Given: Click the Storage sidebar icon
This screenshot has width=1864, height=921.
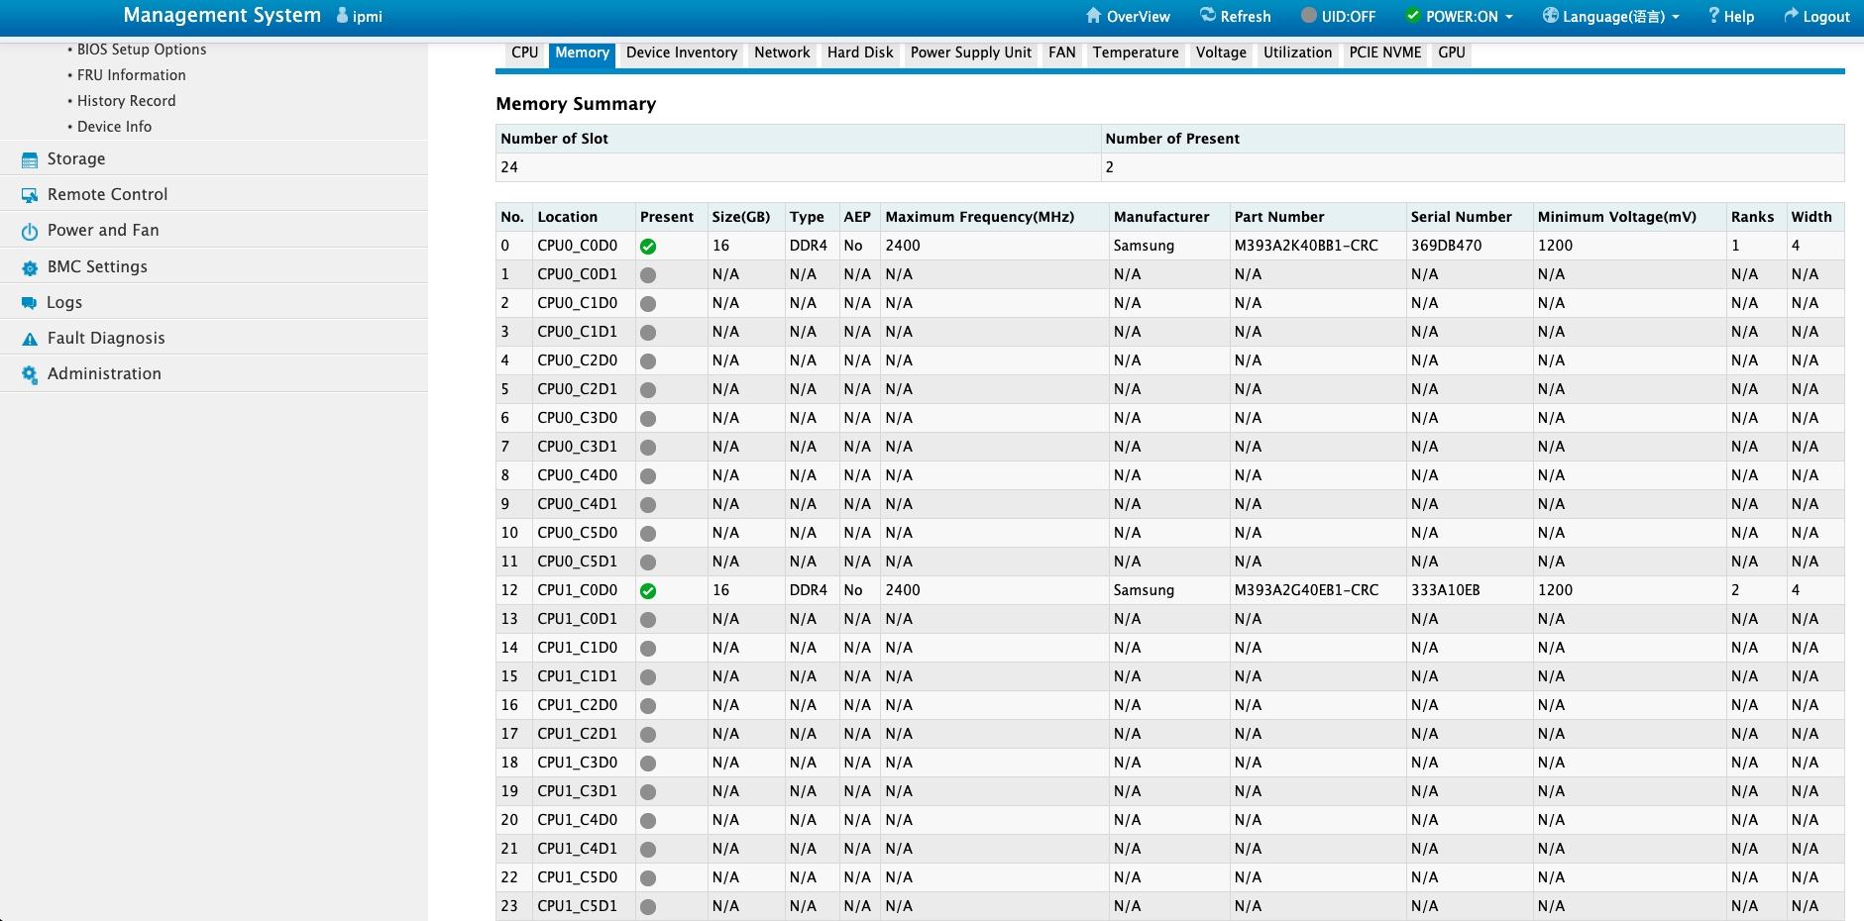Looking at the screenshot, I should pos(30,160).
